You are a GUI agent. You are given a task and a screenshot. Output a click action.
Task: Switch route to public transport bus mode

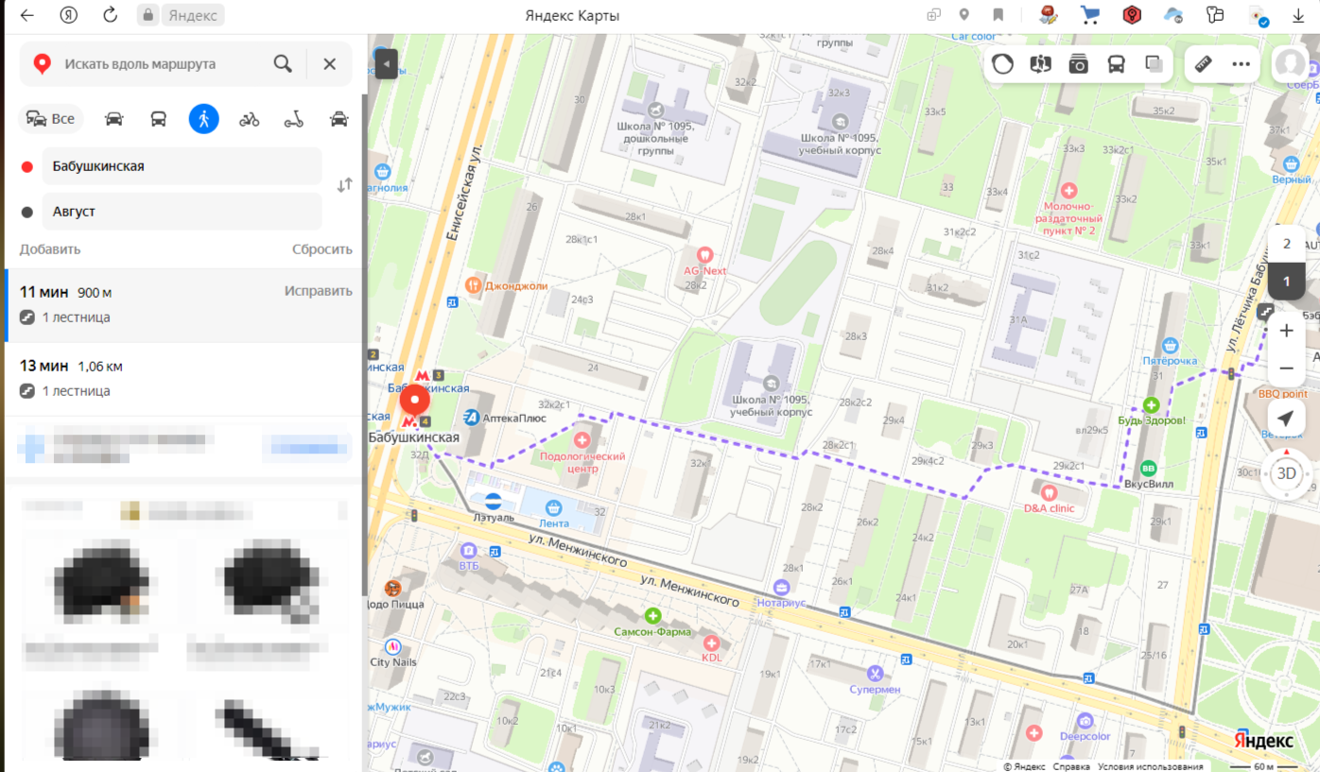click(159, 119)
